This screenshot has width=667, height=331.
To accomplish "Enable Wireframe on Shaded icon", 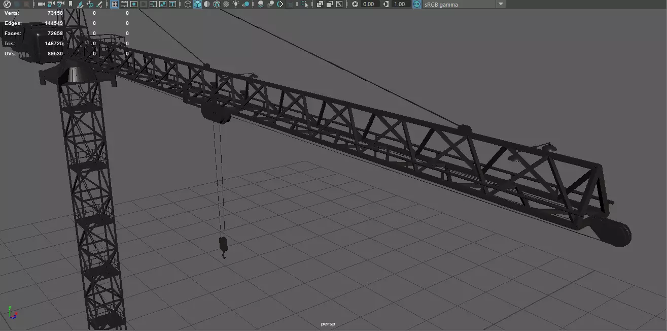I will click(x=216, y=4).
